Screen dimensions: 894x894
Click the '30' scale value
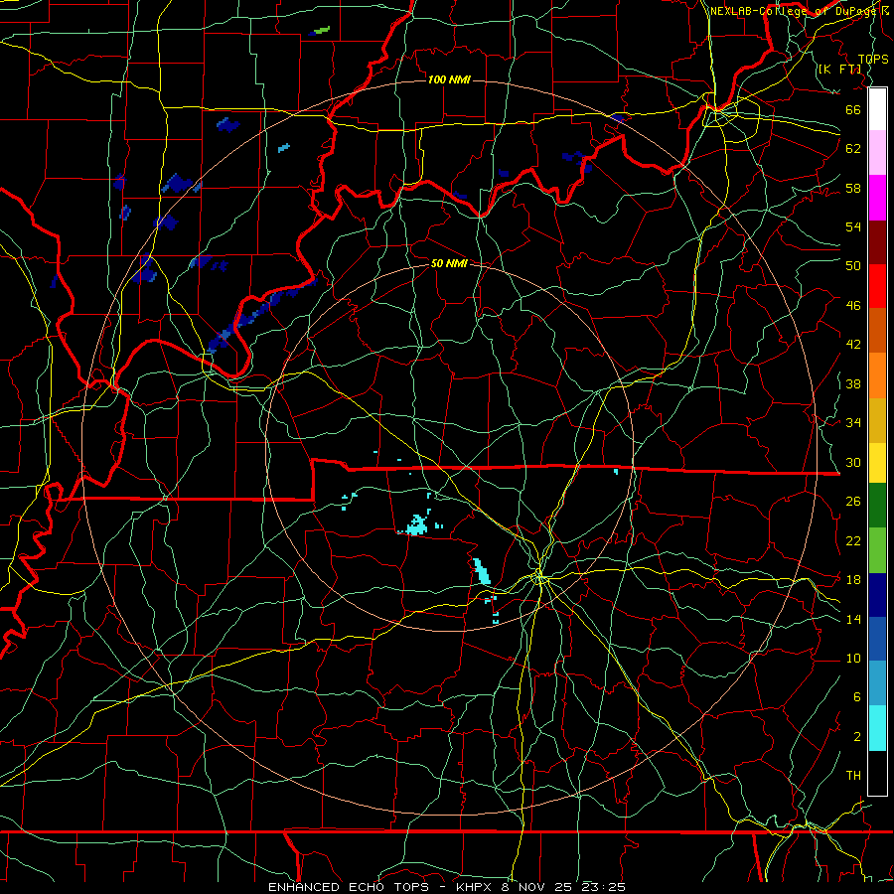(x=853, y=462)
